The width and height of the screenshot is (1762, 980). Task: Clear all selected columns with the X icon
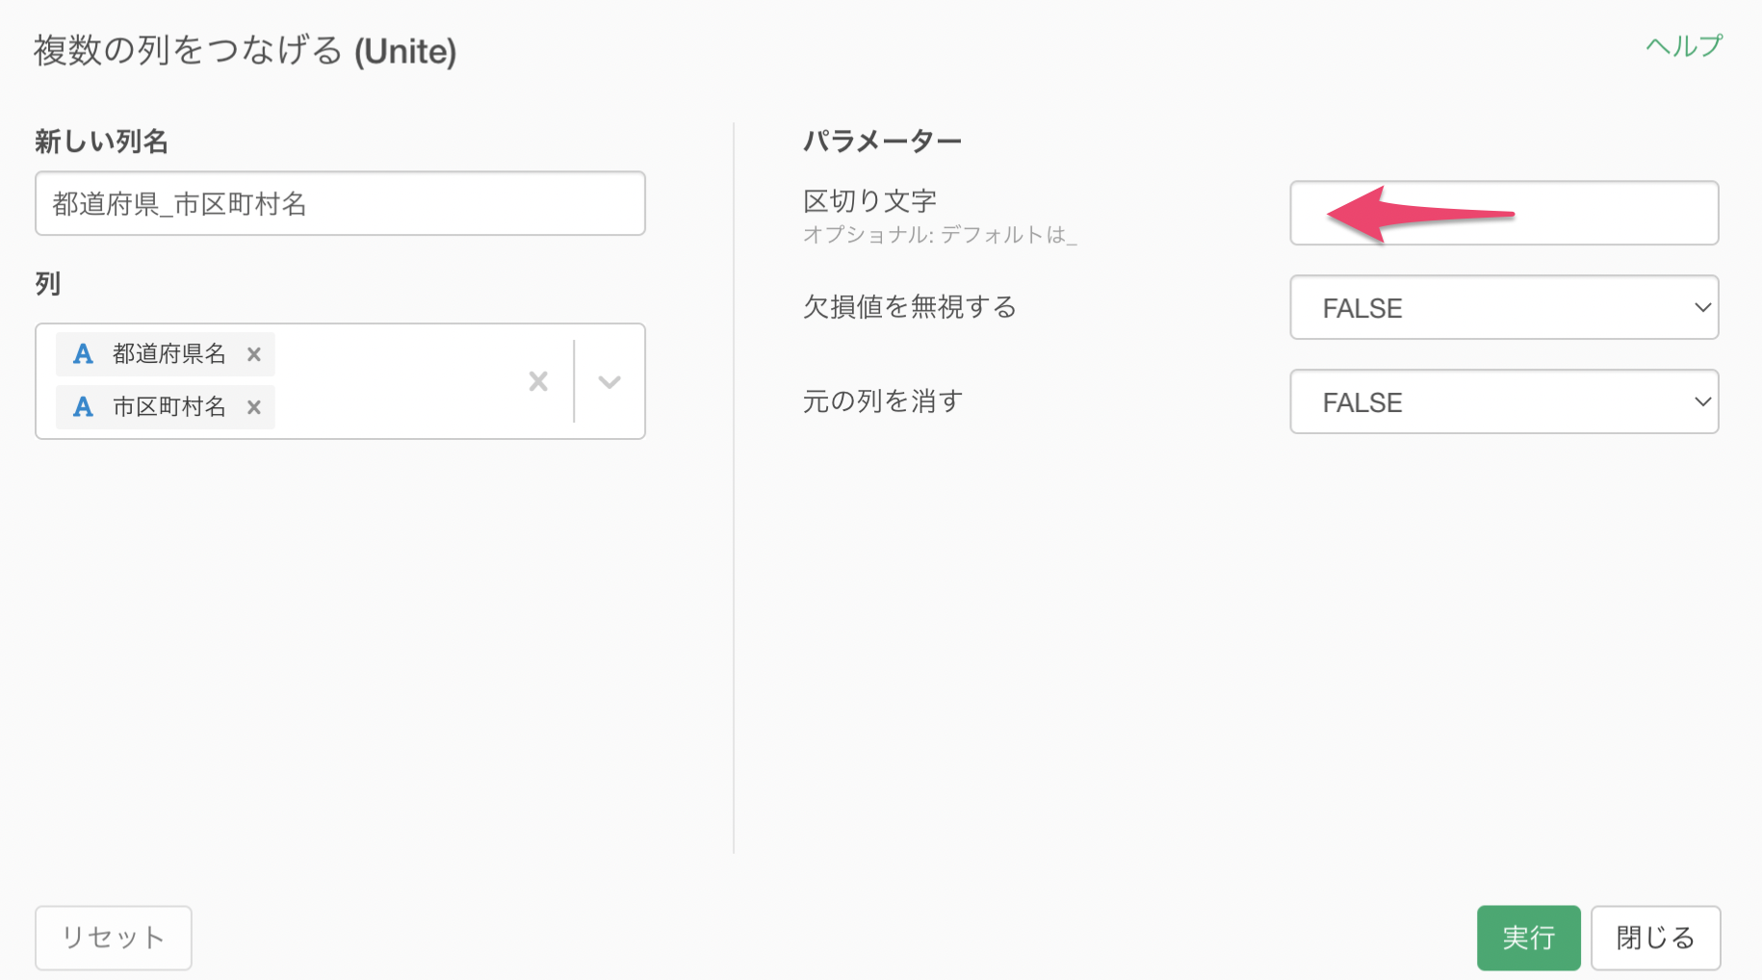coord(538,381)
